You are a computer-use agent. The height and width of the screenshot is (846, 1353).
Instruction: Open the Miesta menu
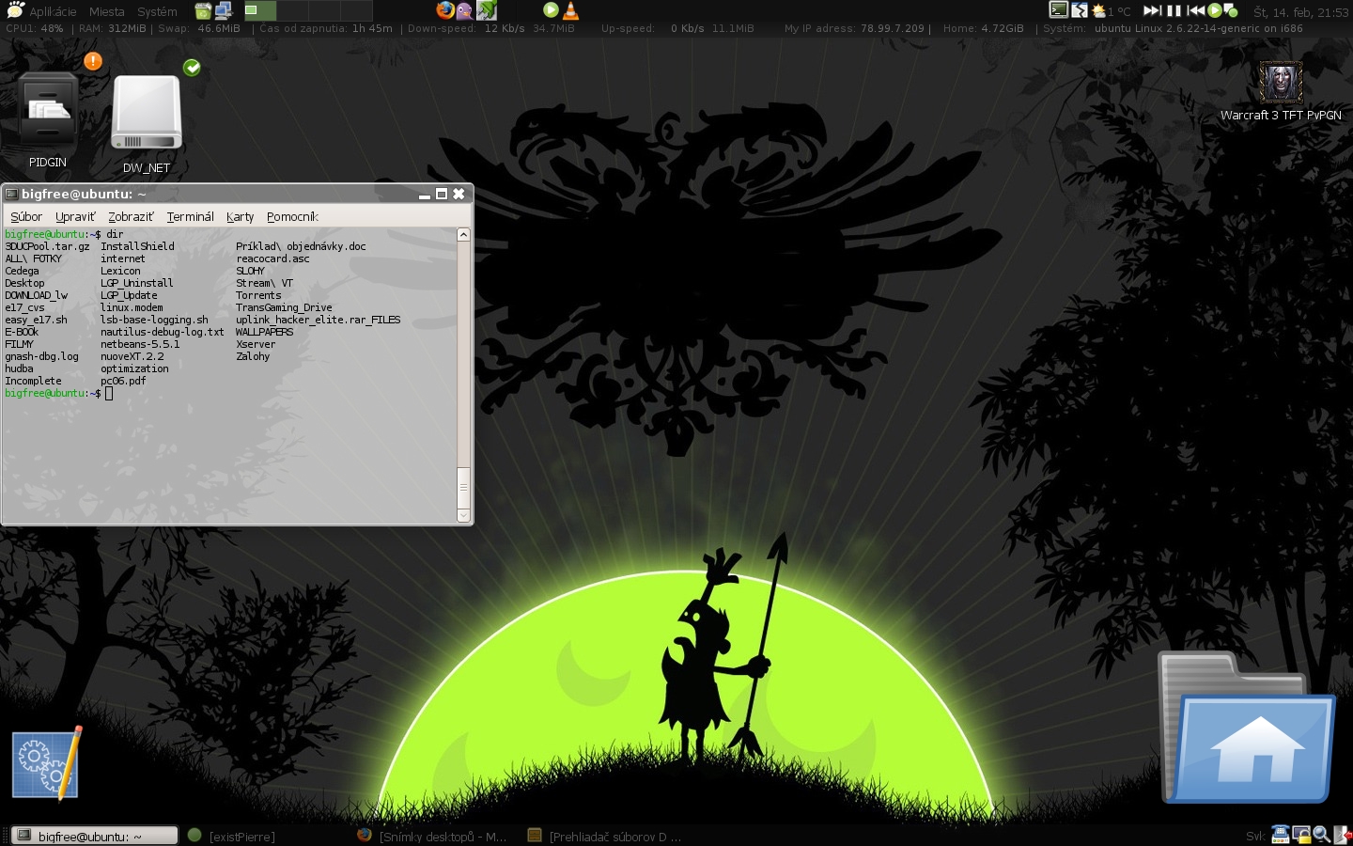coord(107,11)
